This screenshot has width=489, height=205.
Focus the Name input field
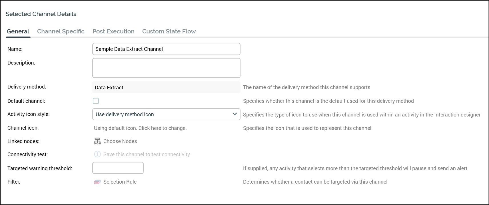(x=166, y=49)
